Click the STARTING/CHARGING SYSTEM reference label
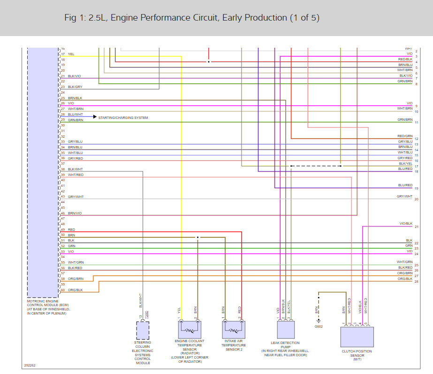433x374 pixels. (123, 118)
